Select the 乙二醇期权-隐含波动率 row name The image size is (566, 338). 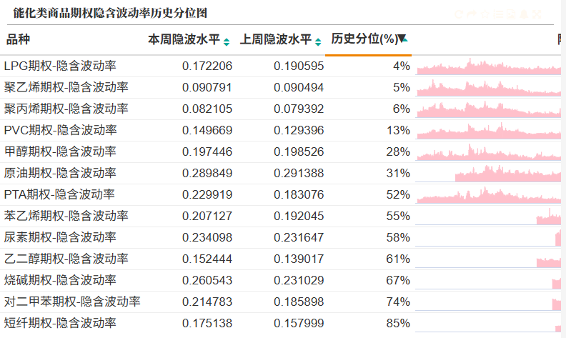pos(66,259)
